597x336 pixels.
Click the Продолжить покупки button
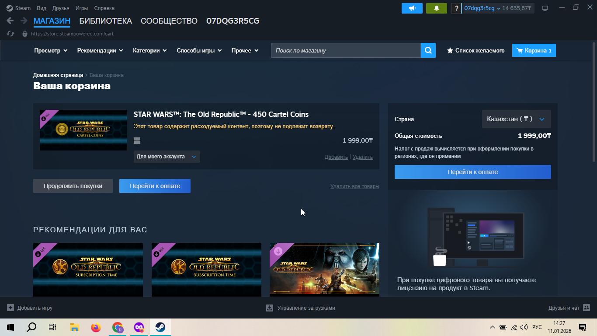pos(73,186)
